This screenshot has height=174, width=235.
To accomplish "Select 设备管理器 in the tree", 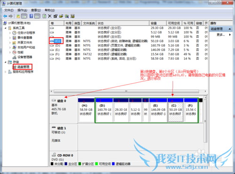I will click(24, 57).
